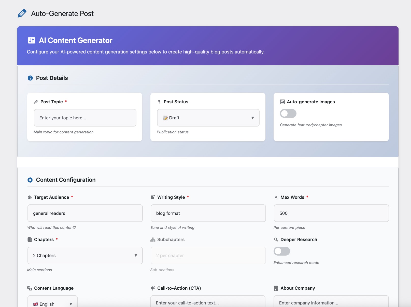
Task: Click into the Writing Style field
Action: click(208, 213)
